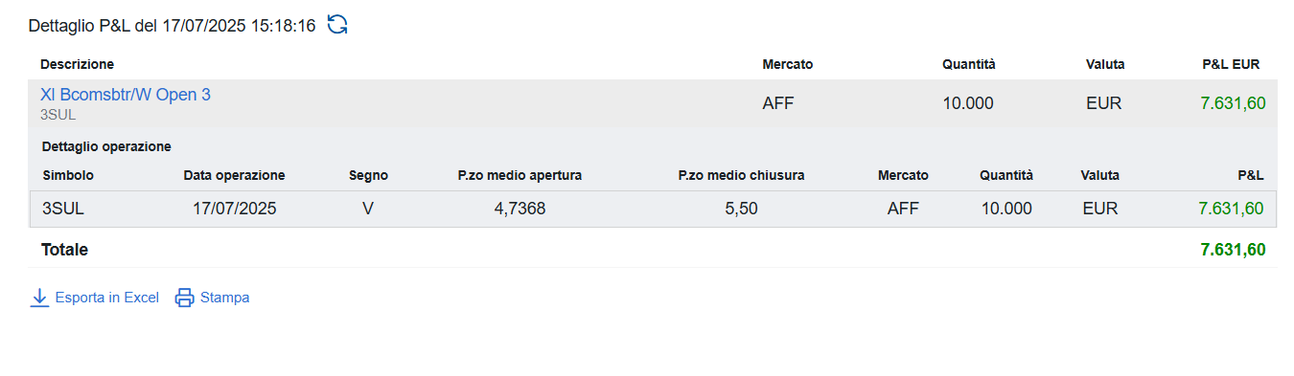Select the Descrizione column header
Screen dimensions: 1294x376
click(x=77, y=64)
